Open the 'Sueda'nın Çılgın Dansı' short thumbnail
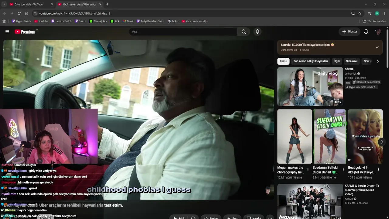This screenshot has height=219, width=389. pos(330,137)
